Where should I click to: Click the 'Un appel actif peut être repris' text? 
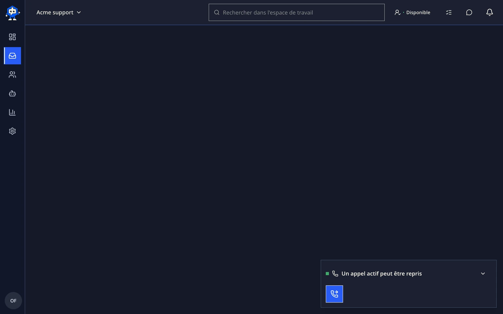(382, 273)
